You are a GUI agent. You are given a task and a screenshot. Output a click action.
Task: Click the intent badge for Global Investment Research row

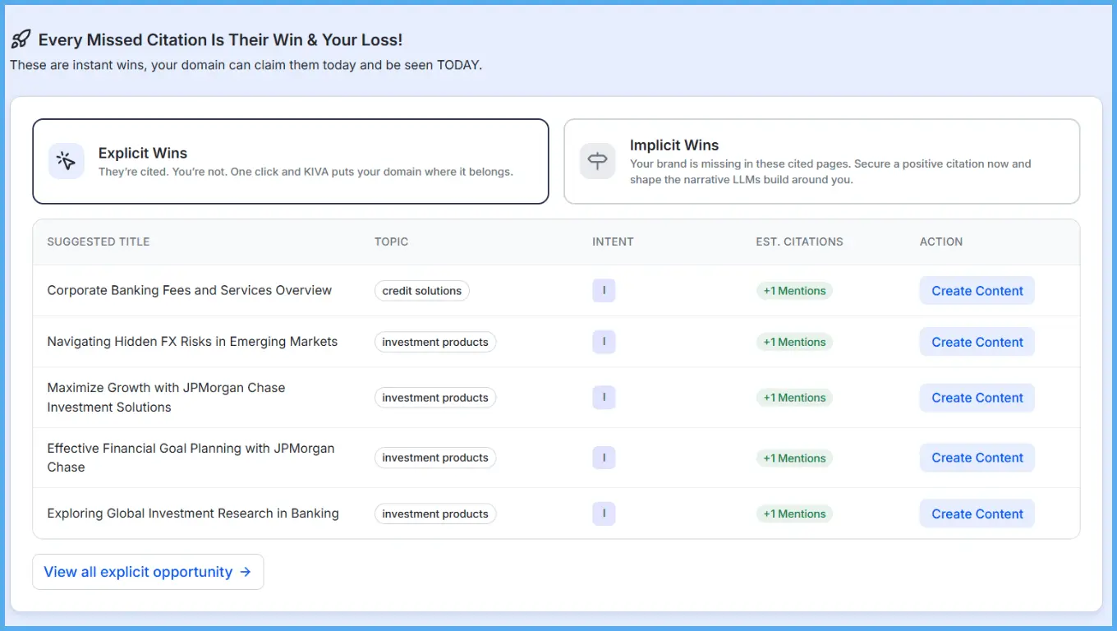click(x=604, y=513)
